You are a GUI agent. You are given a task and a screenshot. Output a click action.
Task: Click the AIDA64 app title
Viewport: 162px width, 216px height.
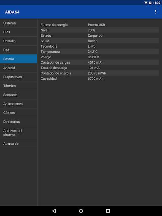[12, 12]
